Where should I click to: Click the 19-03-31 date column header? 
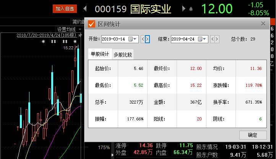coord(235,147)
